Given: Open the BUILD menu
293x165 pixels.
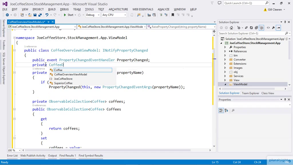Looking at the screenshot, I should [52, 9].
